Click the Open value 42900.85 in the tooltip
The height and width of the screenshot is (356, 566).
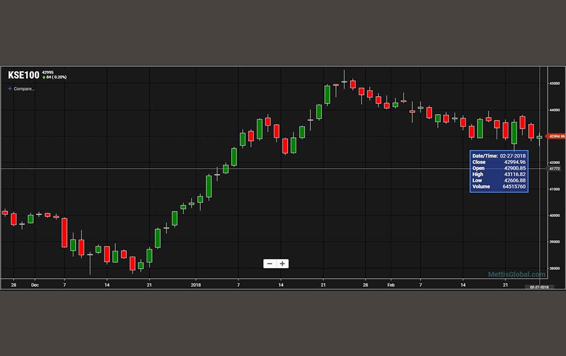coord(515,168)
